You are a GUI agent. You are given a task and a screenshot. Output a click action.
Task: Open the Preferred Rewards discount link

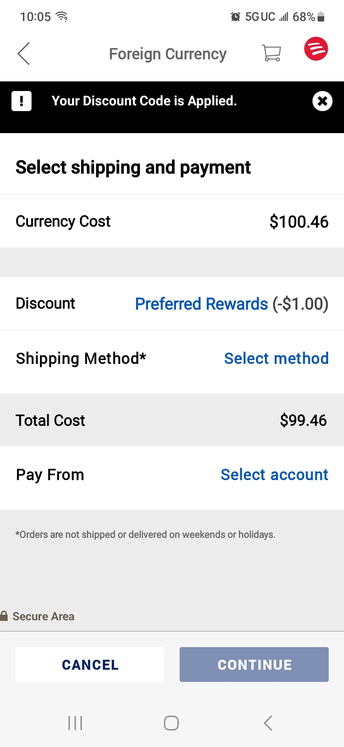pyautogui.click(x=201, y=304)
